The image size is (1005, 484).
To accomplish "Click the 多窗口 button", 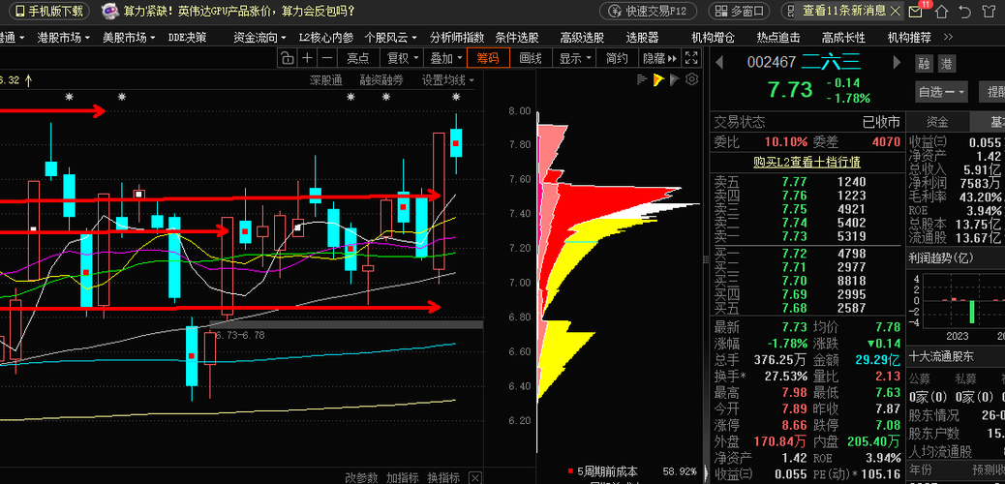I will coord(739,11).
